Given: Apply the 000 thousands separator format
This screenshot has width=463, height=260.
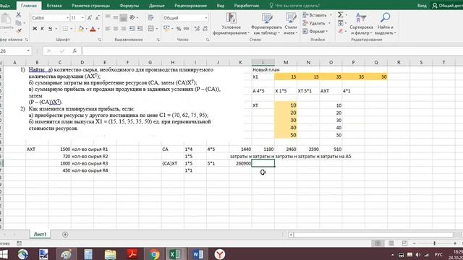Looking at the screenshot, I should click(187, 29).
